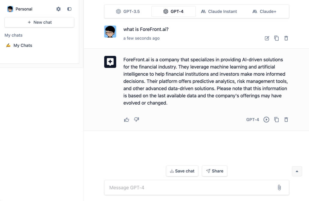The width and height of the screenshot is (309, 201).
Task: Toggle the sidebar collapse icon
Action: coord(69,9)
